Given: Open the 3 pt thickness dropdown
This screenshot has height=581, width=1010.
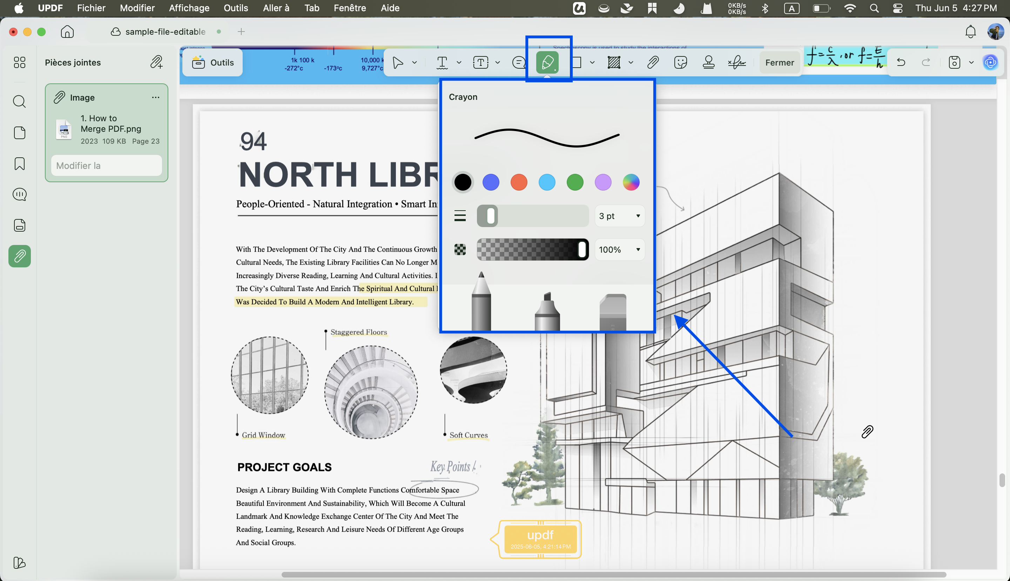Looking at the screenshot, I should click(x=619, y=216).
